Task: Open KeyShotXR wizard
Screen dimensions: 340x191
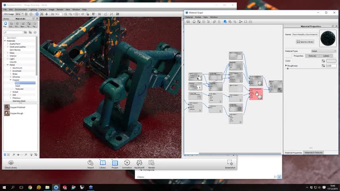Action: (x=139, y=164)
